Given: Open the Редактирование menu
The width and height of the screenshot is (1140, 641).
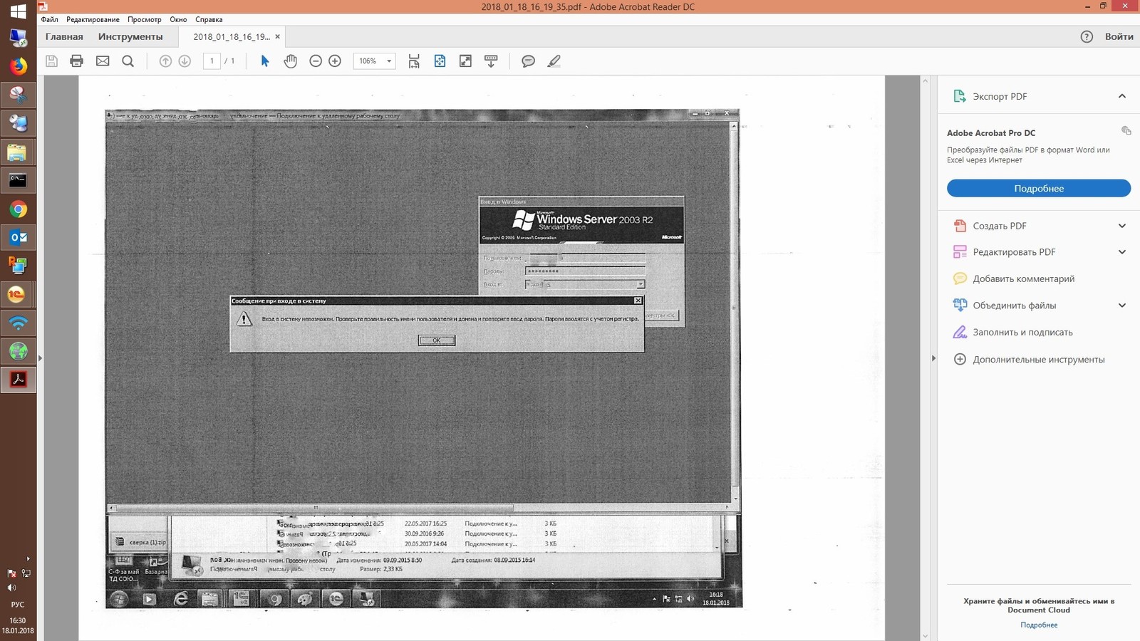Looking at the screenshot, I should coord(93,19).
